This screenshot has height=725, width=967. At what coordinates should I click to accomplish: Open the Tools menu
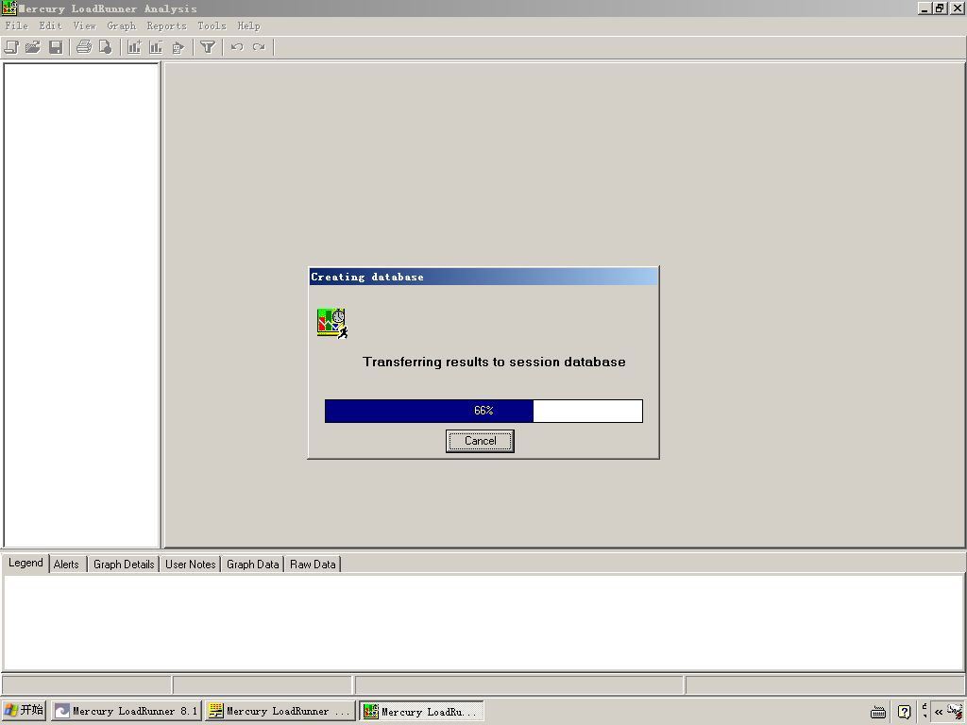pos(212,25)
